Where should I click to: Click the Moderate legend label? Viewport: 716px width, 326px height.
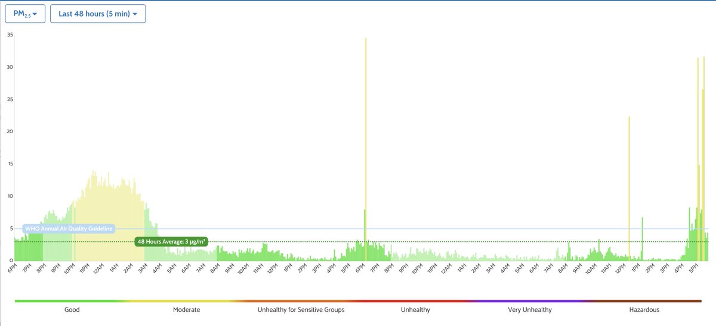[187, 310]
